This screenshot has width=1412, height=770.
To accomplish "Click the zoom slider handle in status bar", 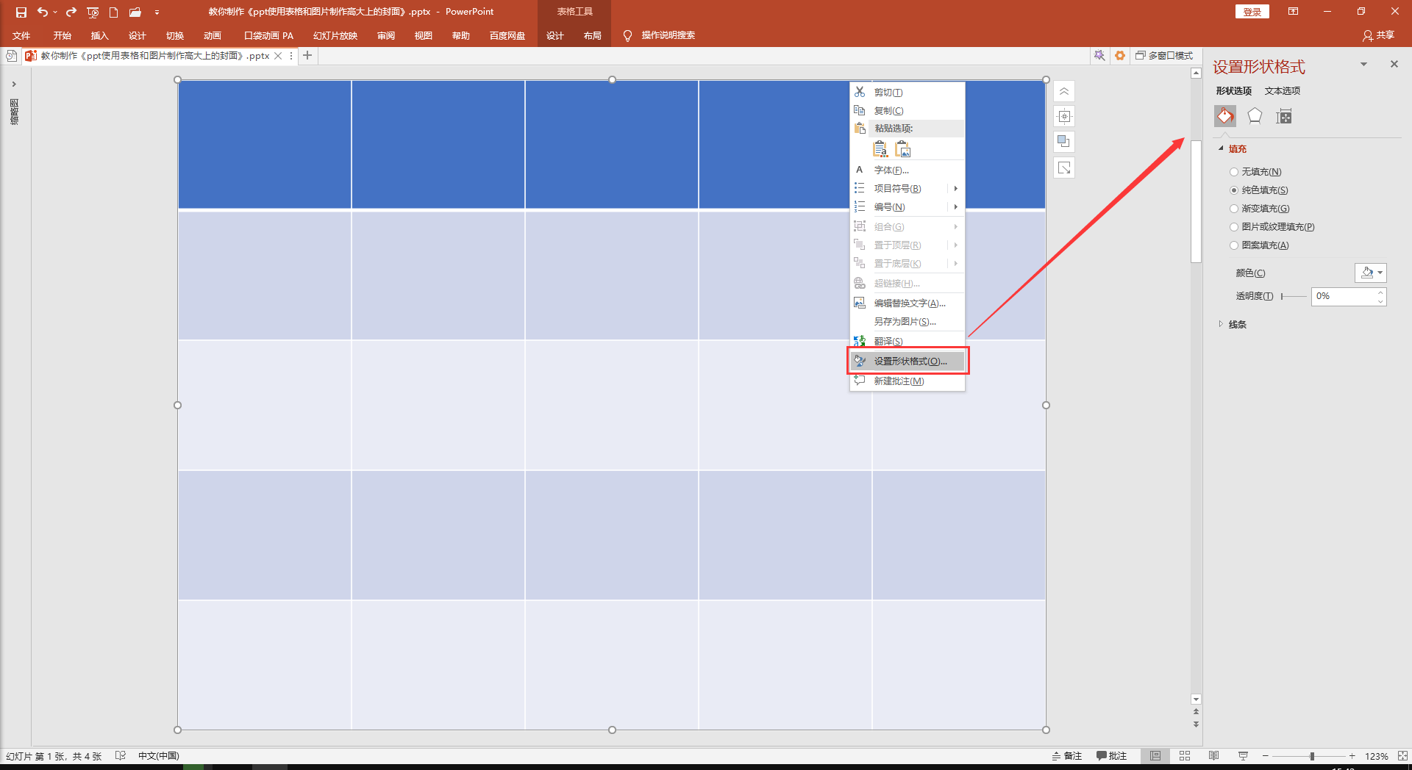I will 1312,756.
